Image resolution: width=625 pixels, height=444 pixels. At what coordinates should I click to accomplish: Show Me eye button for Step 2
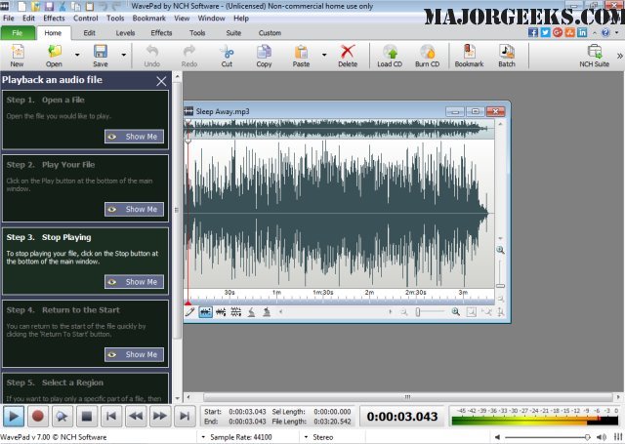point(135,209)
